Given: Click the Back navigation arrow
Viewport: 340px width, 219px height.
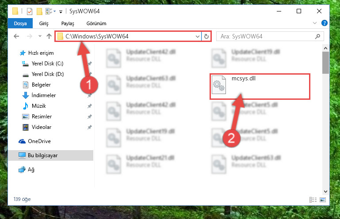Looking at the screenshot, I should tap(16, 36).
